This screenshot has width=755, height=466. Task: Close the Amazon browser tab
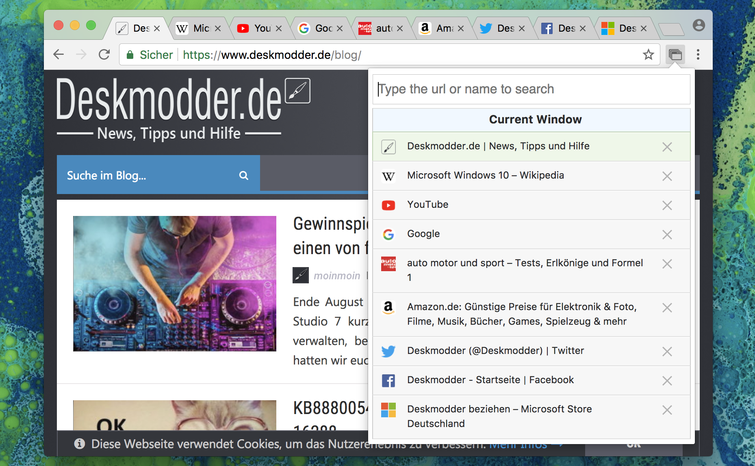tap(461, 28)
